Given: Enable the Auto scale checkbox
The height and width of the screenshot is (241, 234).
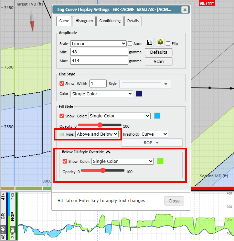Looking at the screenshot, I should pyautogui.click(x=130, y=44).
